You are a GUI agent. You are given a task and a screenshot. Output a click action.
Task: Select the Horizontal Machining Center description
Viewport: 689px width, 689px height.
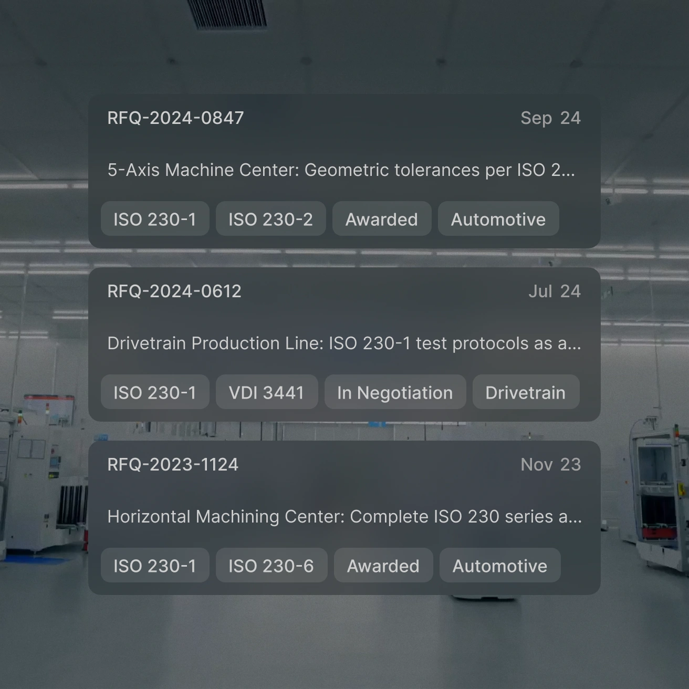pyautogui.click(x=344, y=517)
